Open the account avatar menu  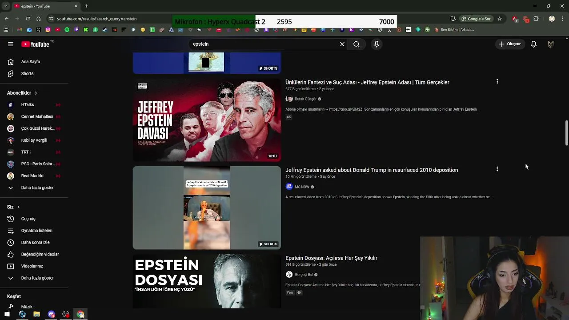pos(551,44)
